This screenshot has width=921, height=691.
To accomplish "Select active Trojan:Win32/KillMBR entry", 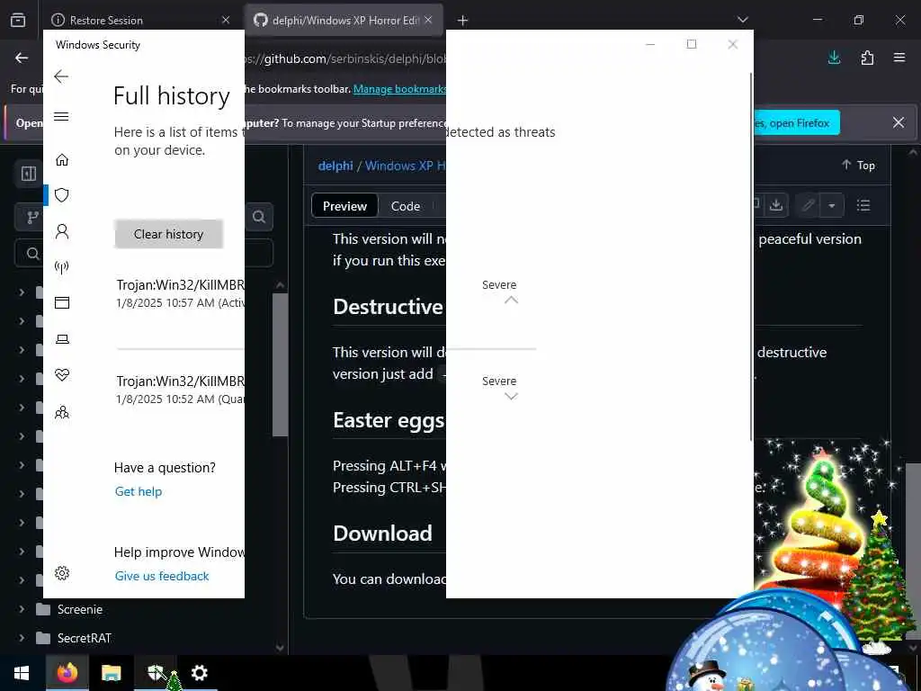I will pos(180,293).
